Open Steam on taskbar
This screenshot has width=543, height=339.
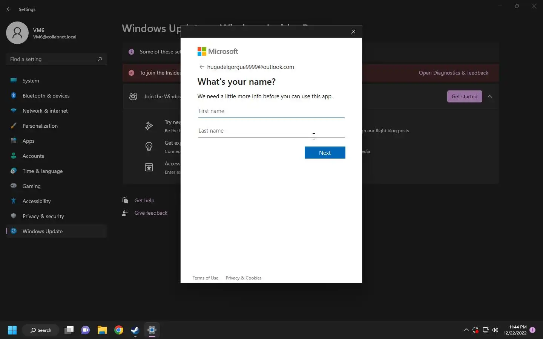[x=135, y=330]
